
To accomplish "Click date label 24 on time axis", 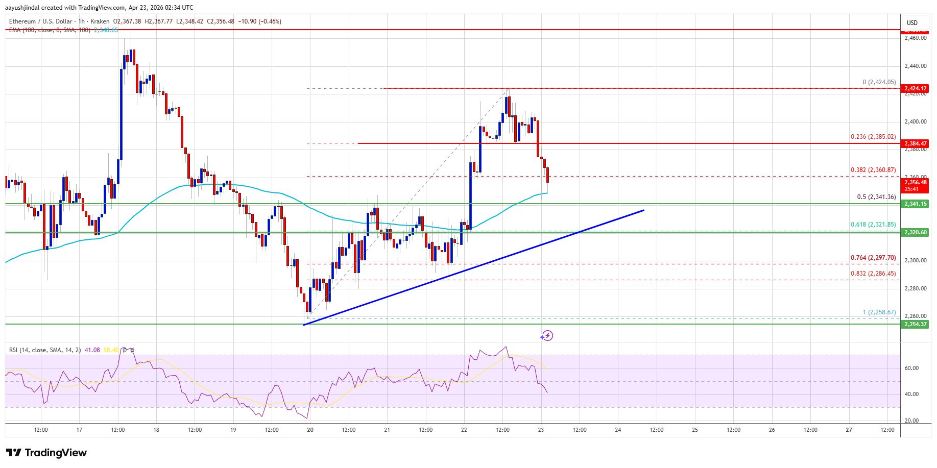I will [618, 430].
